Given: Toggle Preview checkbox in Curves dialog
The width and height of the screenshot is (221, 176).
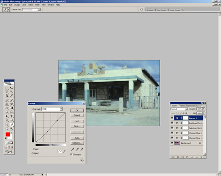Looking at the screenshot, I should tap(71, 154).
